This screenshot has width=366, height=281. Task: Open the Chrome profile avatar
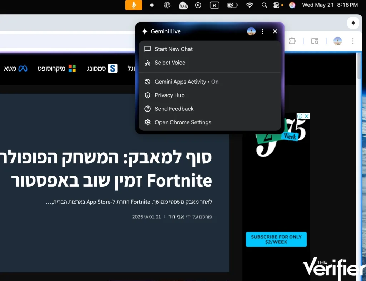point(337,41)
